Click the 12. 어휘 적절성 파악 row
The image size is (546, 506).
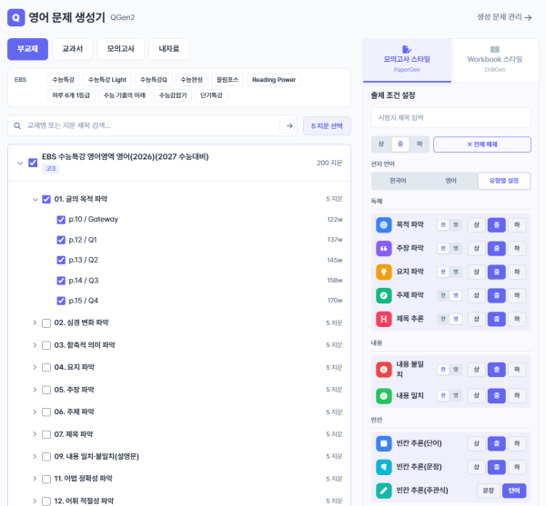pos(187,501)
